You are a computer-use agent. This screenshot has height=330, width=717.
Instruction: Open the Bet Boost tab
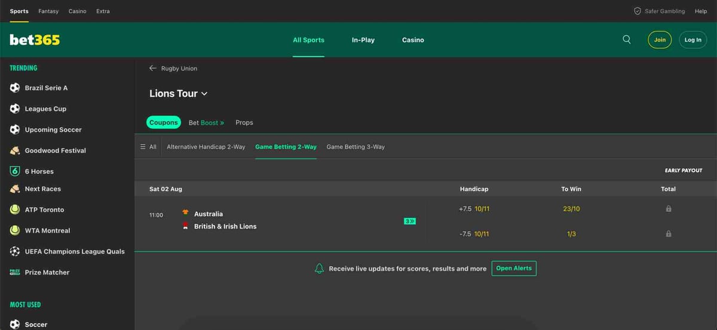pos(206,122)
